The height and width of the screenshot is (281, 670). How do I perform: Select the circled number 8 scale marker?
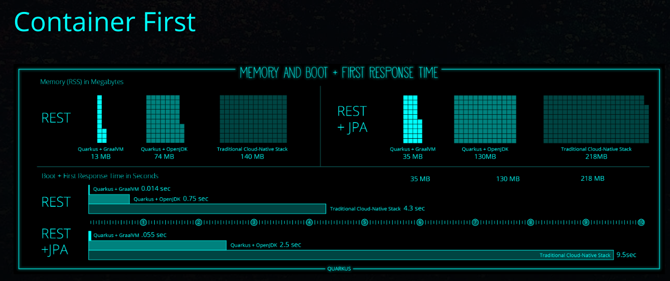click(530, 222)
